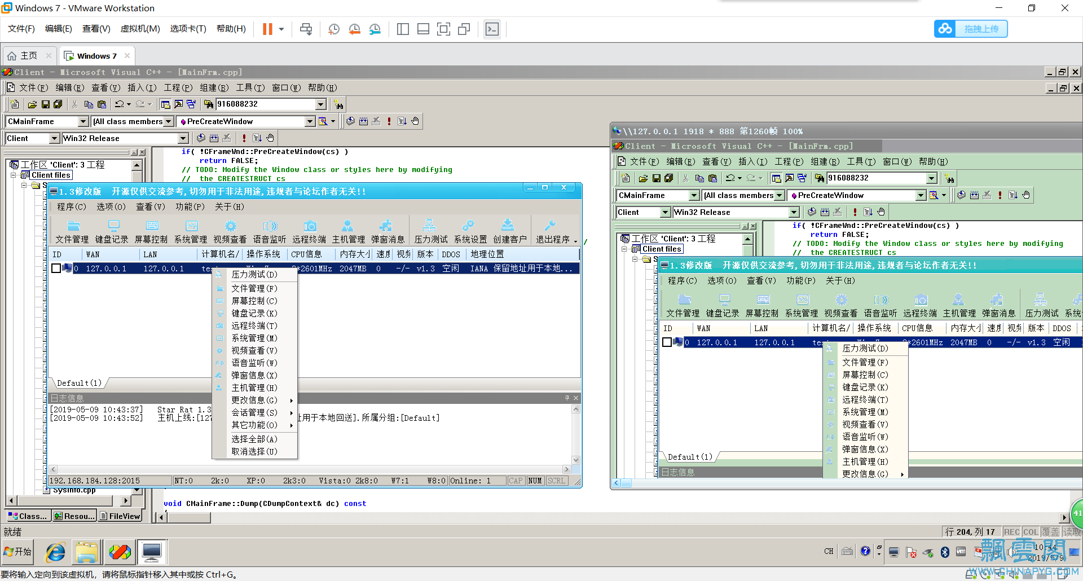The image size is (1083, 581).
Task: Click horizontal scrollbar of left log panel
Action: coord(310,469)
